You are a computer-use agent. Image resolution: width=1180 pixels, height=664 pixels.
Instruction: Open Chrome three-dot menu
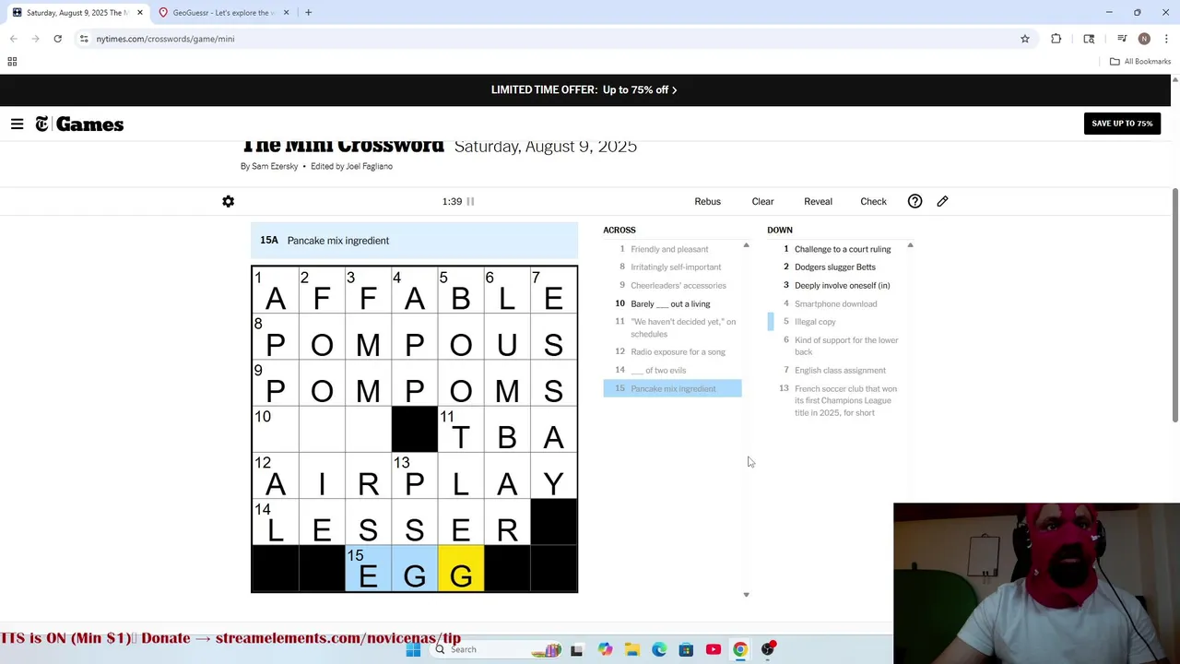[1166, 39]
